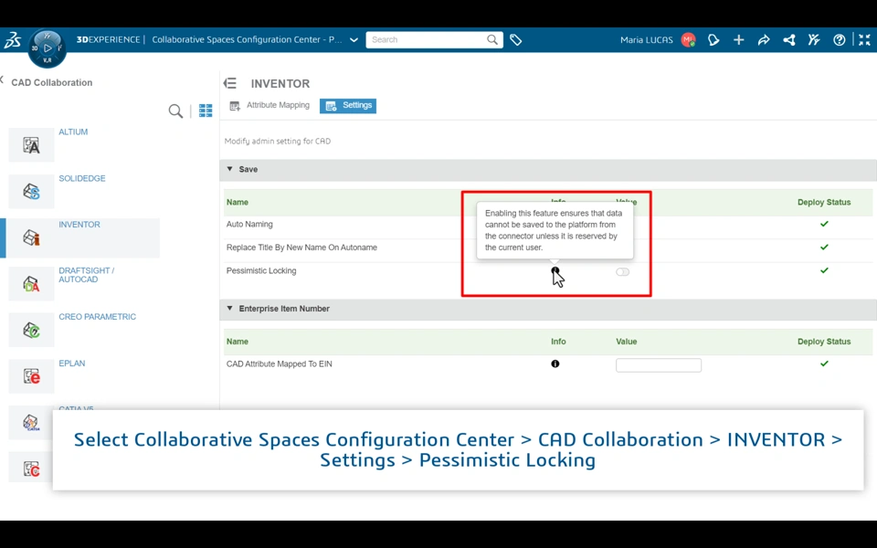Screen dimensions: 877x548
Task: Open the notifications icon in the top bar
Action: click(713, 39)
